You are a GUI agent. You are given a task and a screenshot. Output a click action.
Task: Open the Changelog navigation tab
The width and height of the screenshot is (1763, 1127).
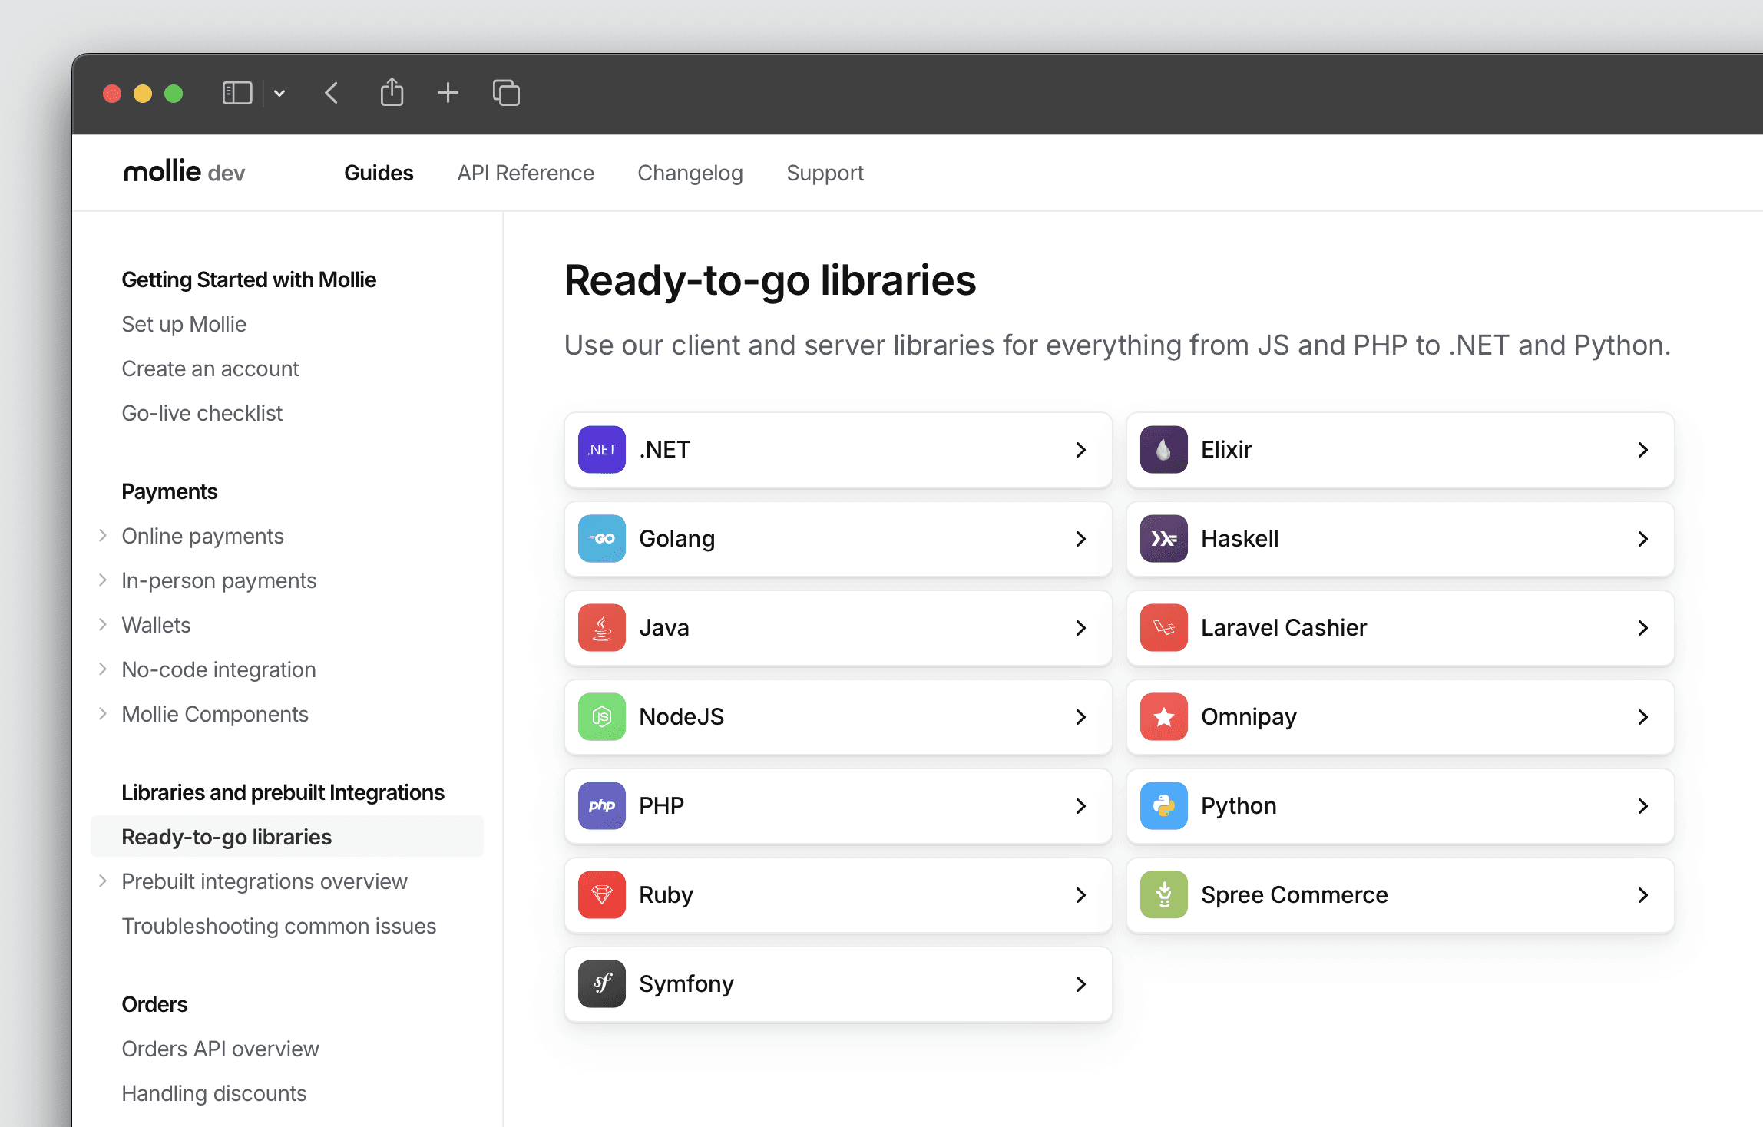coord(690,173)
